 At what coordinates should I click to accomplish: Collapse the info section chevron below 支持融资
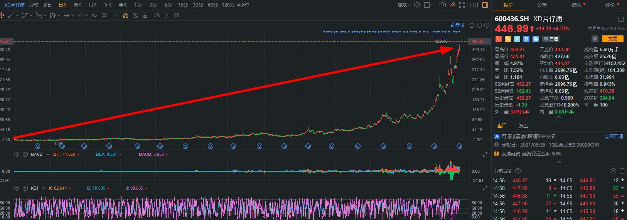click(x=559, y=162)
